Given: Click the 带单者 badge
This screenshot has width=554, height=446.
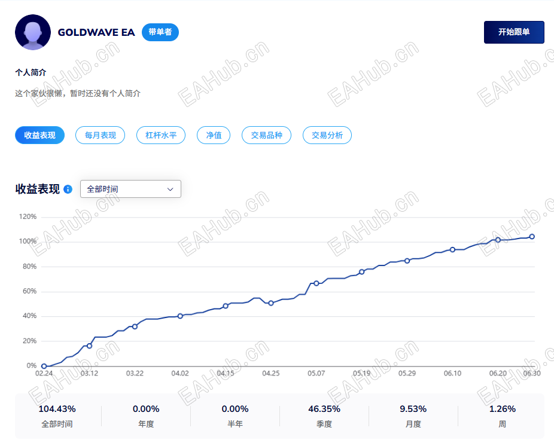Looking at the screenshot, I should [x=160, y=32].
